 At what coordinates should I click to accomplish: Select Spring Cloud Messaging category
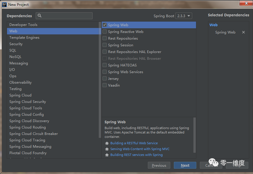click(x=53, y=147)
